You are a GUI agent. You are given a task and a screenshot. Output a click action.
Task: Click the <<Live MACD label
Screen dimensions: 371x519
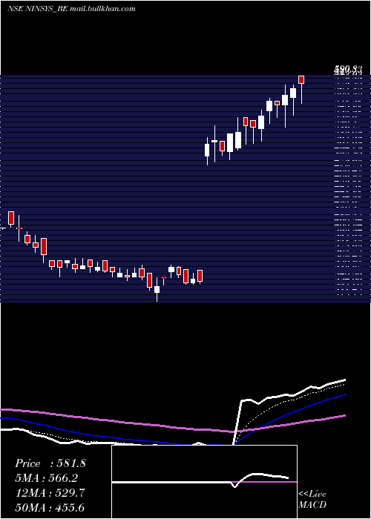(312, 499)
